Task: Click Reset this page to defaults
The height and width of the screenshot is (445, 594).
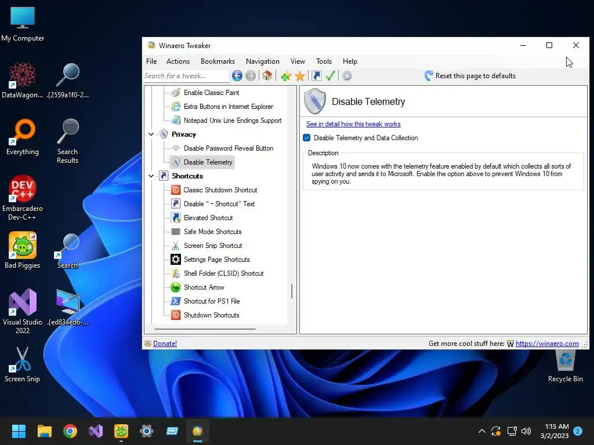Action: [470, 76]
